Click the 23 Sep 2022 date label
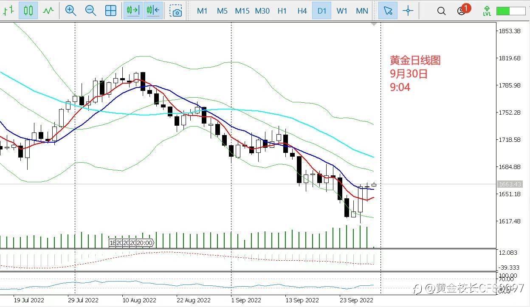 point(357,300)
